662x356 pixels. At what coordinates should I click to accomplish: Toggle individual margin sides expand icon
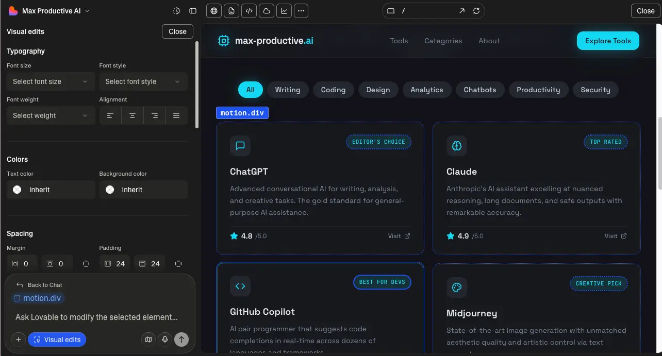click(x=86, y=264)
